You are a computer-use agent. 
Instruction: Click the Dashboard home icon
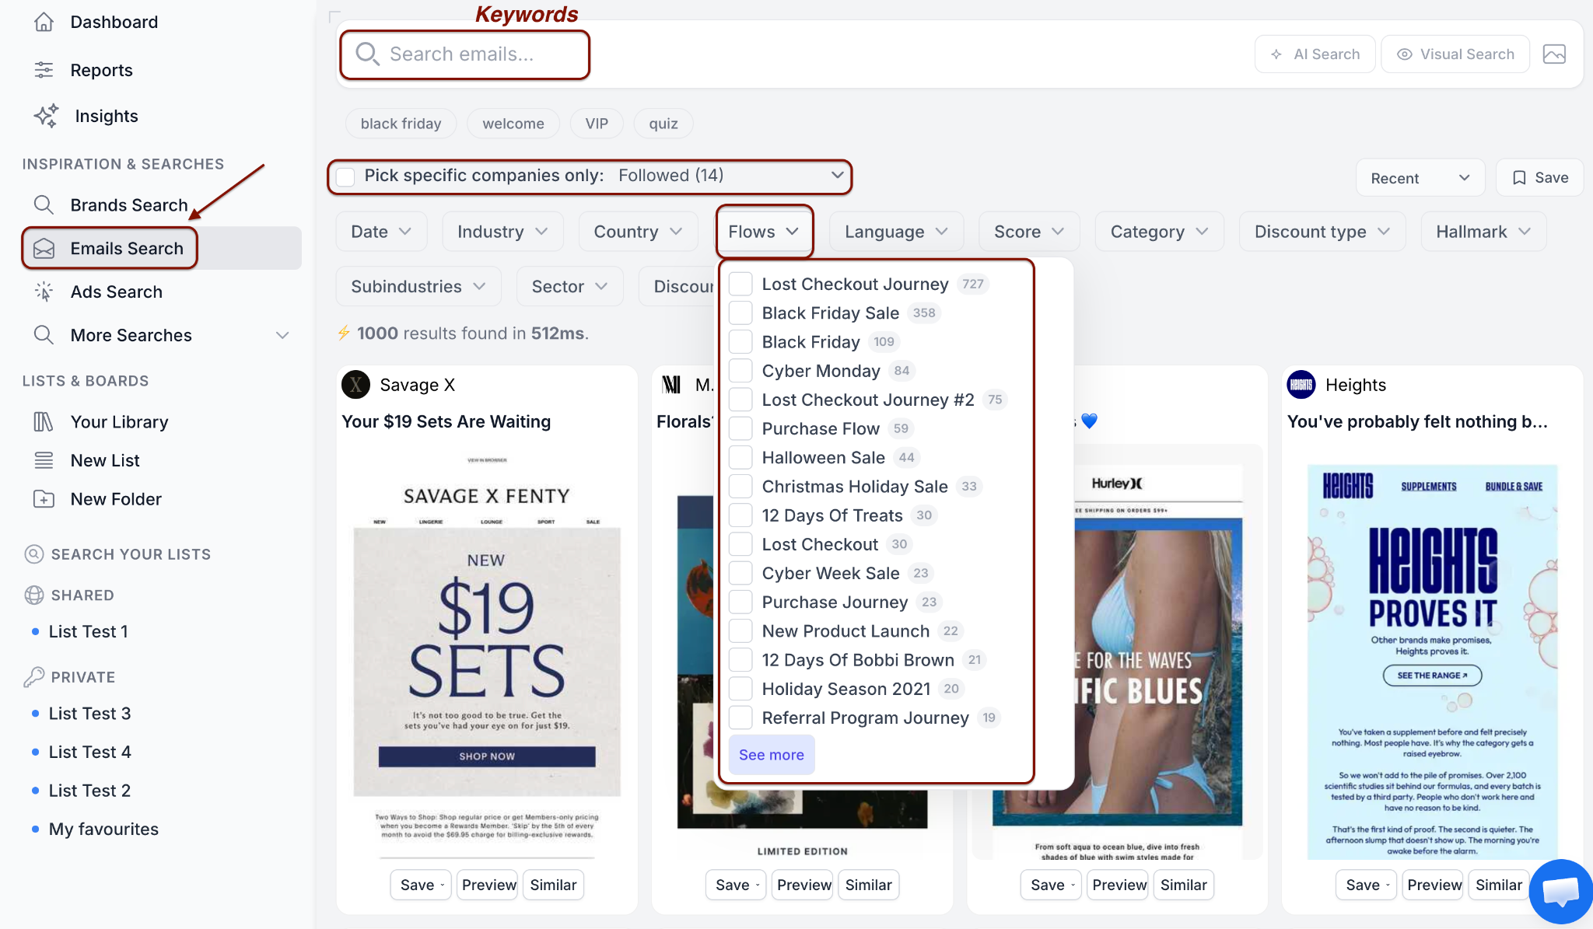click(x=44, y=22)
